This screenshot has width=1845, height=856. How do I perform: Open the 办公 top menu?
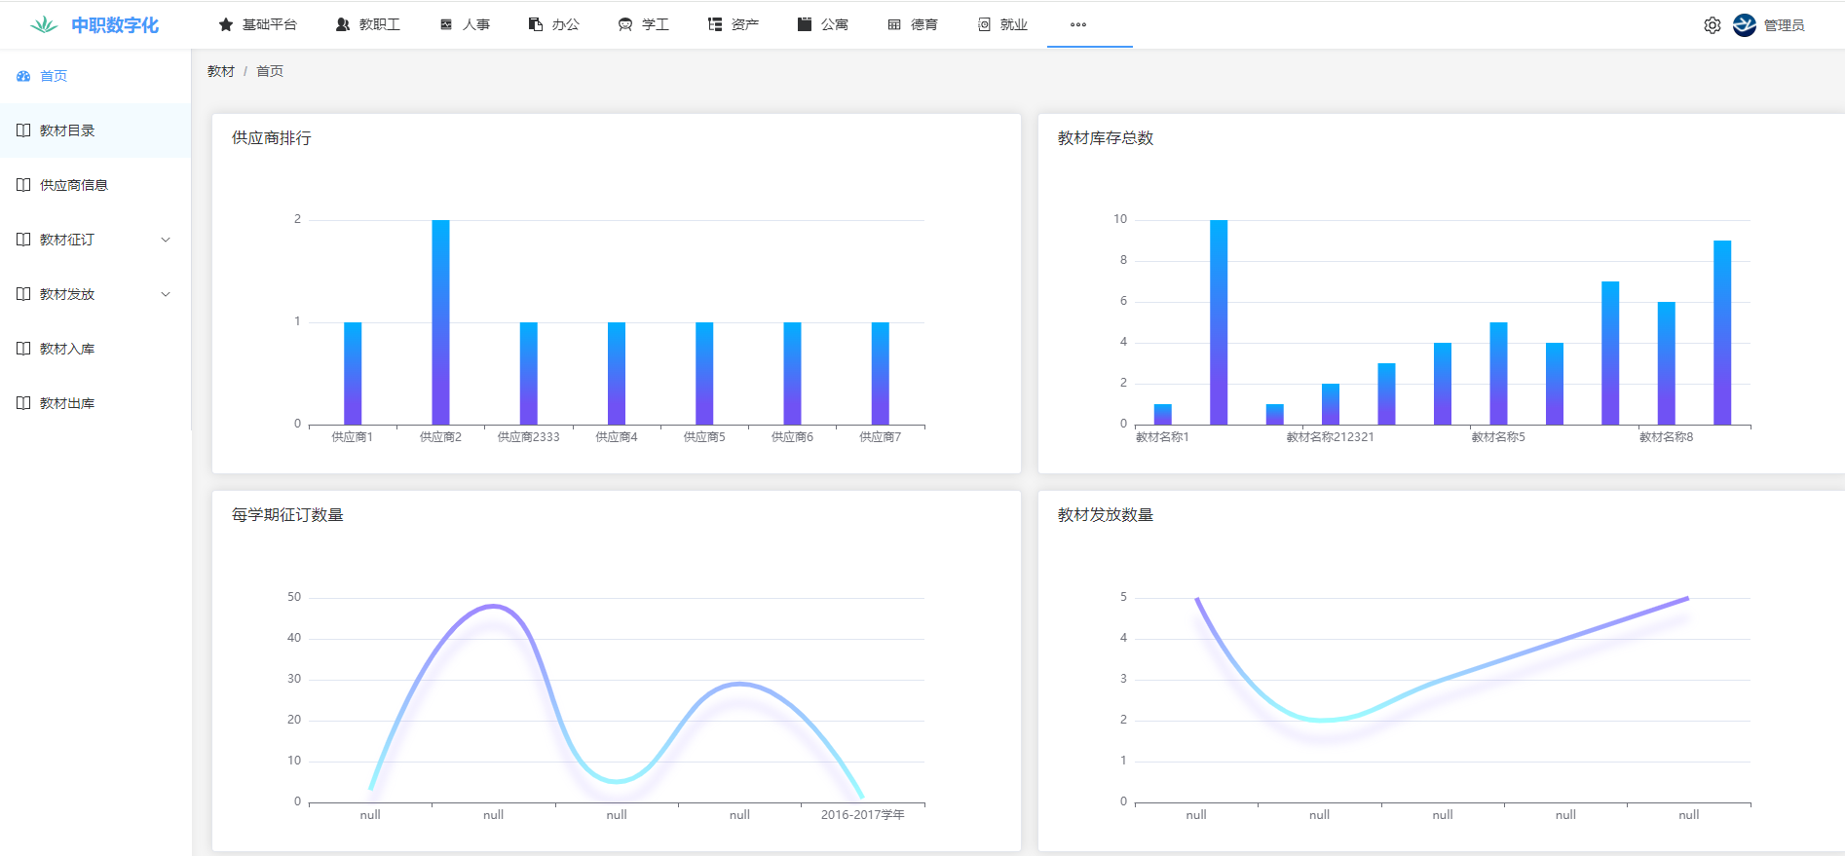tap(554, 24)
